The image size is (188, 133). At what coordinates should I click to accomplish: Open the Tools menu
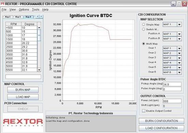click(x=35, y=10)
